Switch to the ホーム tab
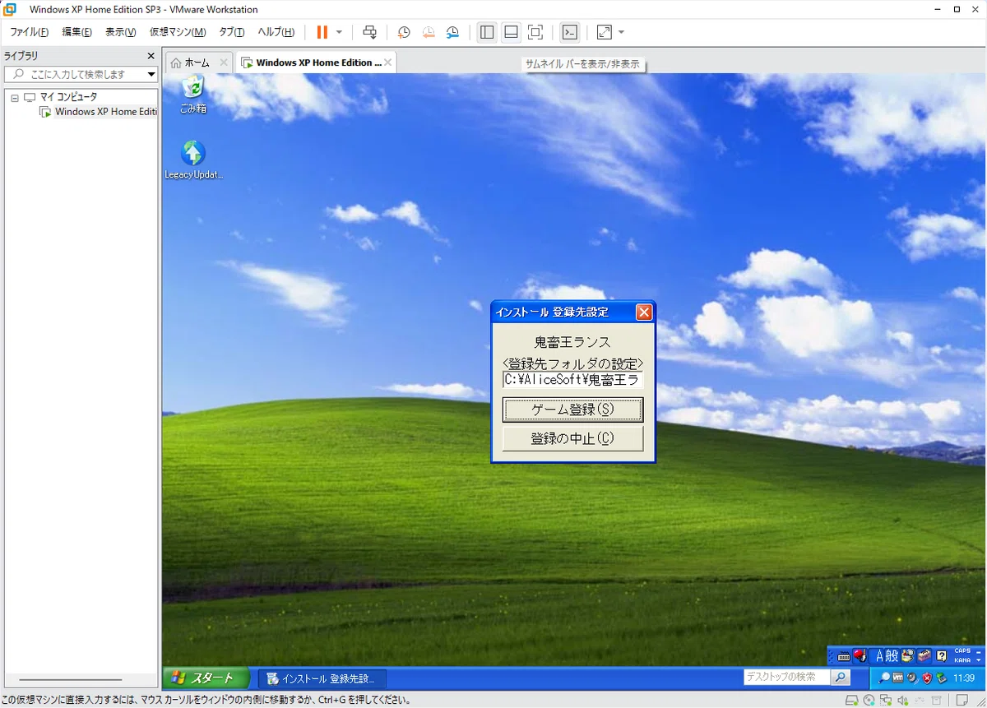Image resolution: width=987 pixels, height=708 pixels. pos(197,62)
